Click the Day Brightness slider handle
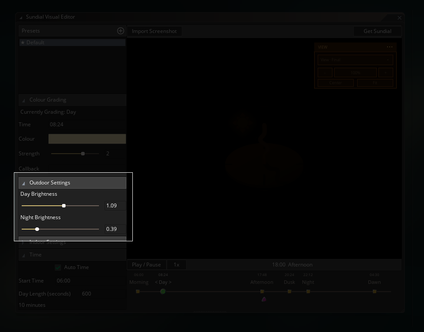424x332 pixels. 64,206
